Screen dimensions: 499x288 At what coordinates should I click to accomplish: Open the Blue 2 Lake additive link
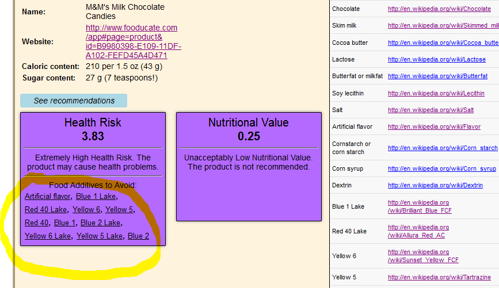tap(100, 223)
